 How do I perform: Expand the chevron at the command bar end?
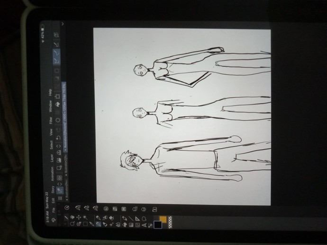(63, 24)
